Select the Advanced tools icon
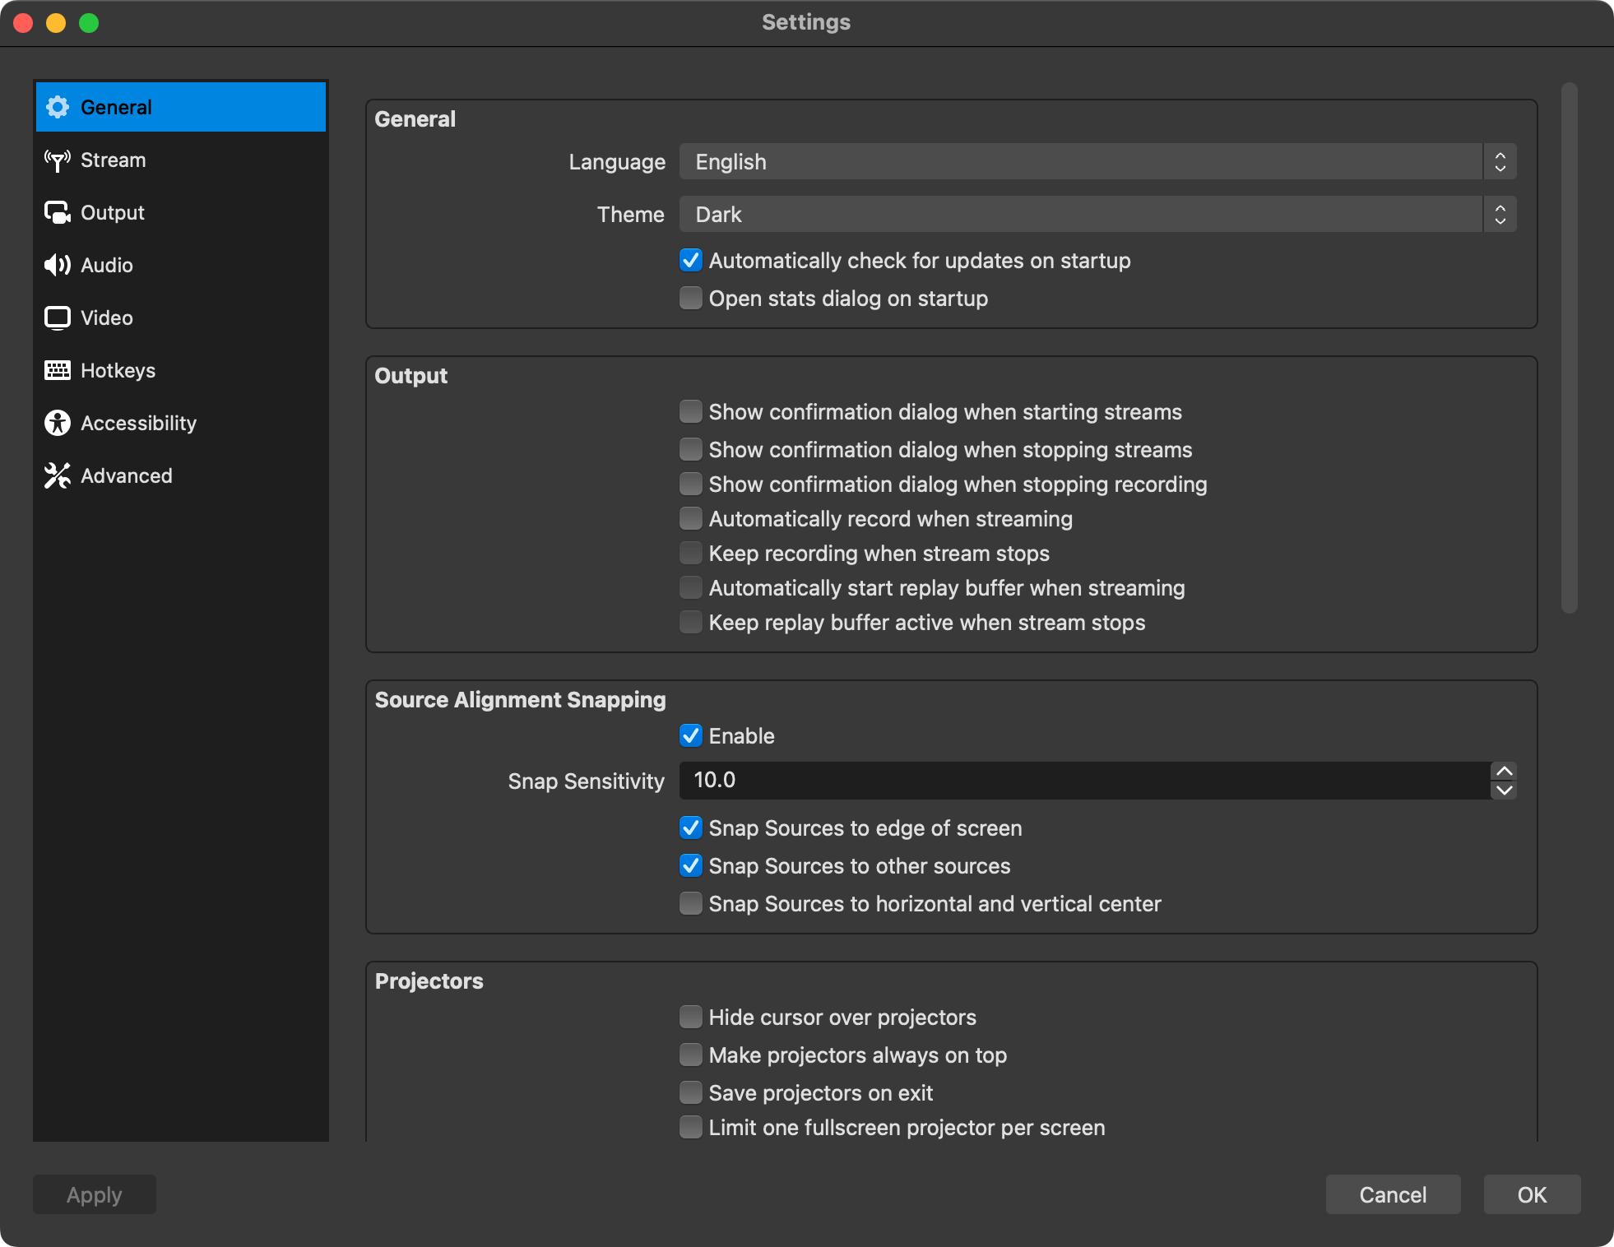 coord(58,475)
